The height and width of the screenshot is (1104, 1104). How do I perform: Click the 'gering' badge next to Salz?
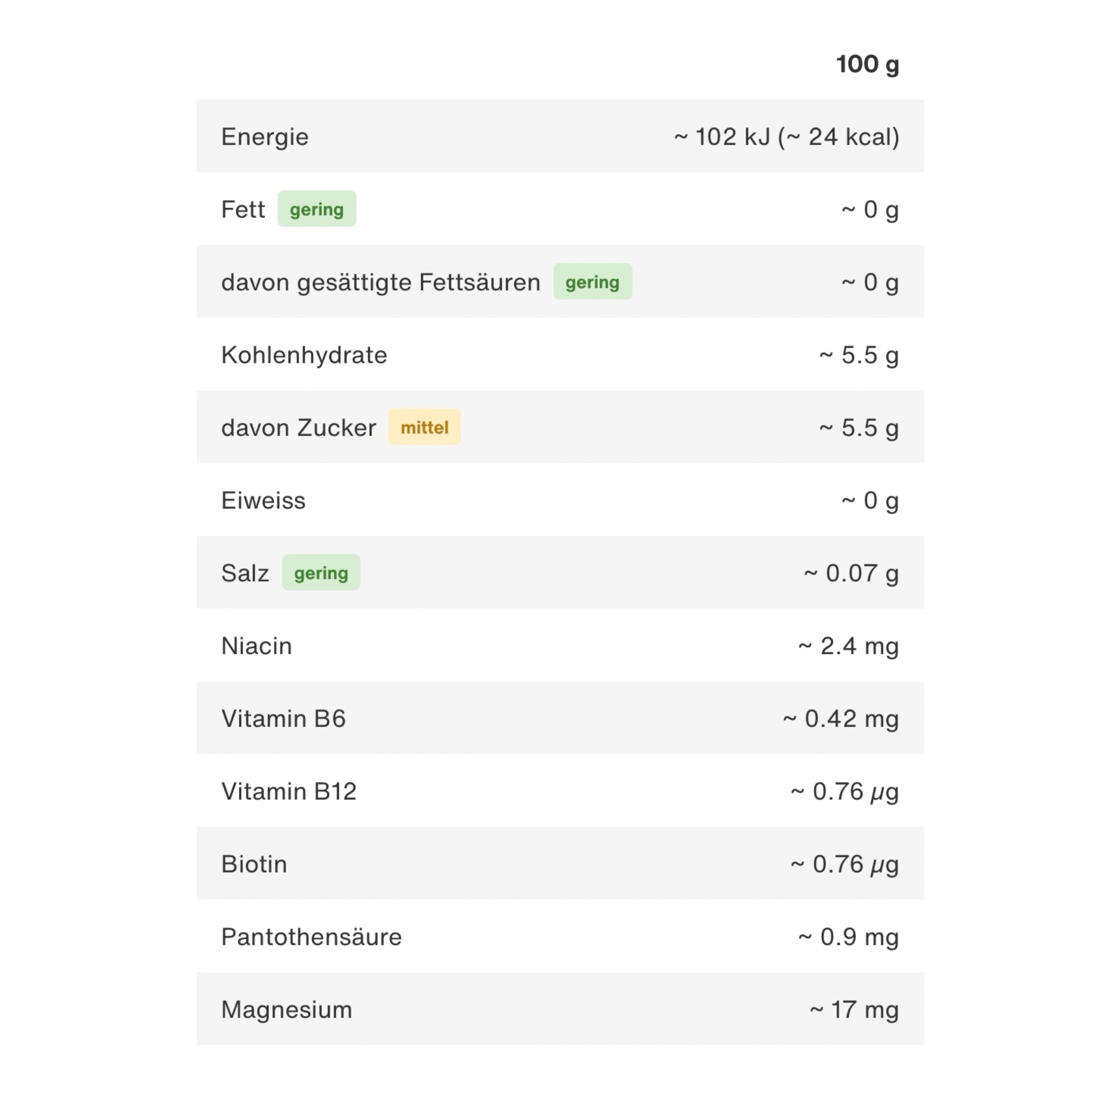coord(321,572)
